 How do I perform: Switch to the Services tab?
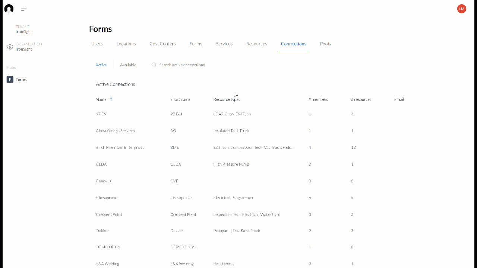point(224,44)
